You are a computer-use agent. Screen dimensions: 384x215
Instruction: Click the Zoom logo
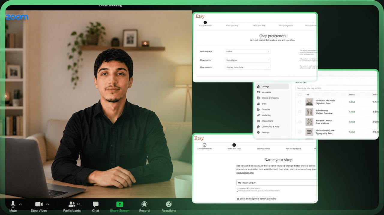click(x=16, y=17)
